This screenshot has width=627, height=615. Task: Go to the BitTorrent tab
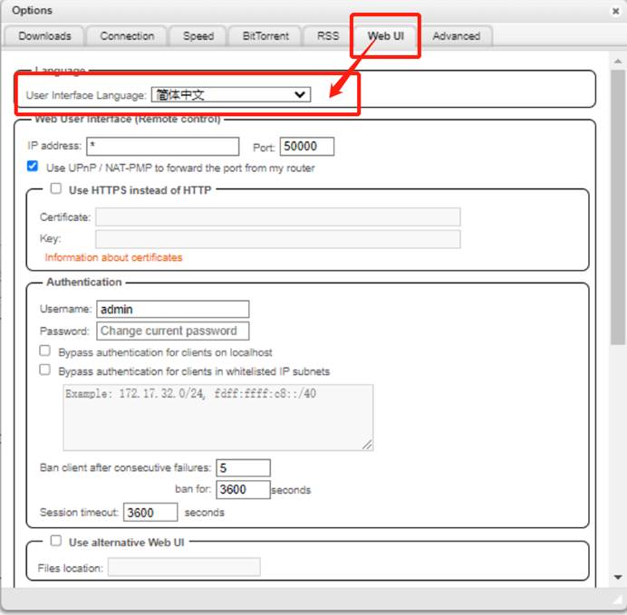pyautogui.click(x=265, y=36)
